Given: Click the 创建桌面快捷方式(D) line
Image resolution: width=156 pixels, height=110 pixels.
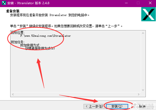Looking at the screenshot, I should tap(40, 48).
